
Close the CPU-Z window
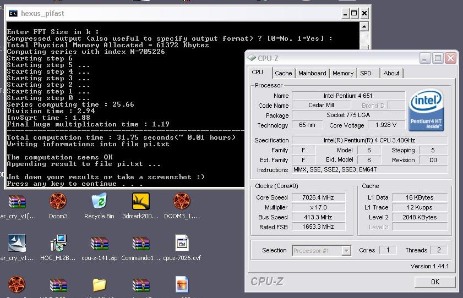tap(450, 58)
